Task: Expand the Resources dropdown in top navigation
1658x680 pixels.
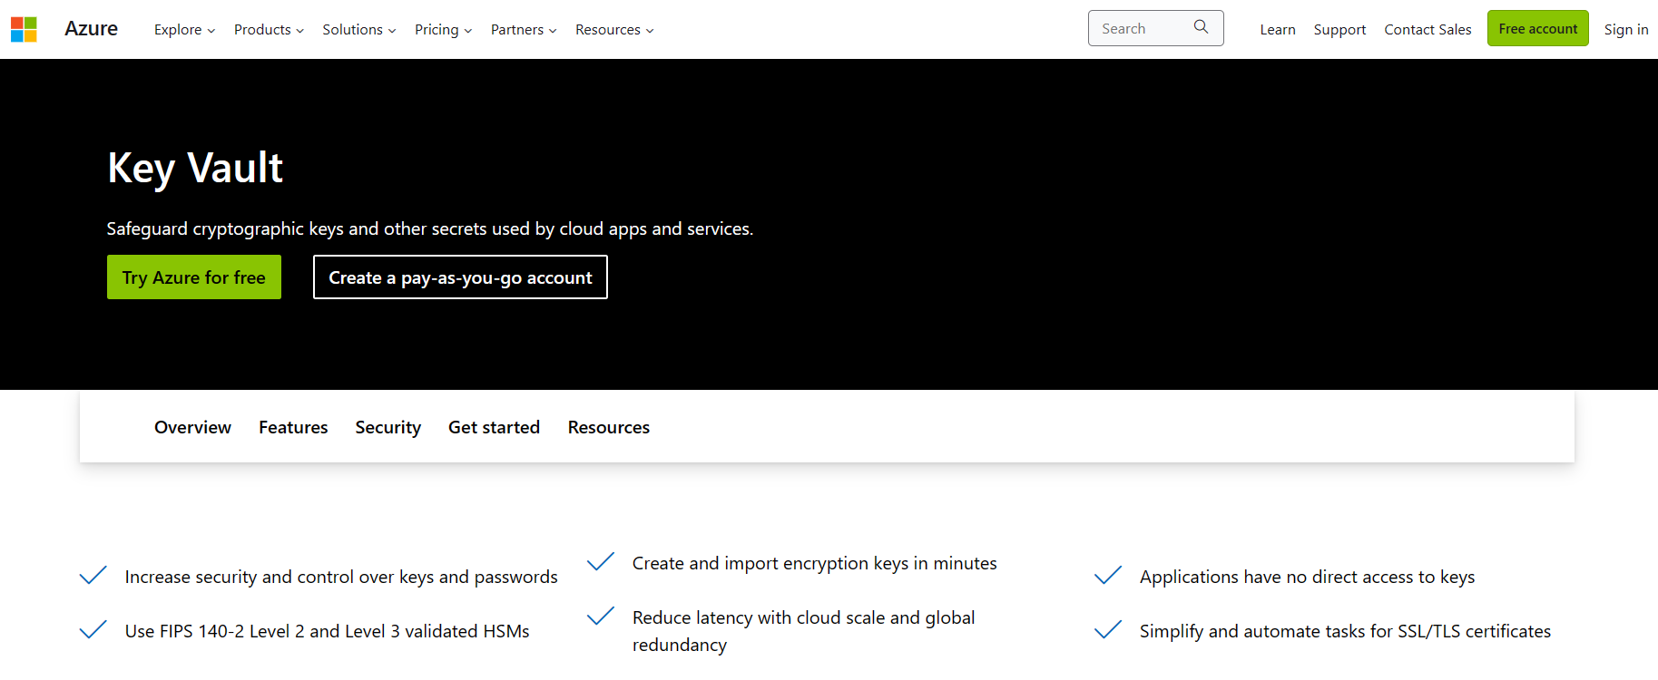Action: tap(614, 30)
